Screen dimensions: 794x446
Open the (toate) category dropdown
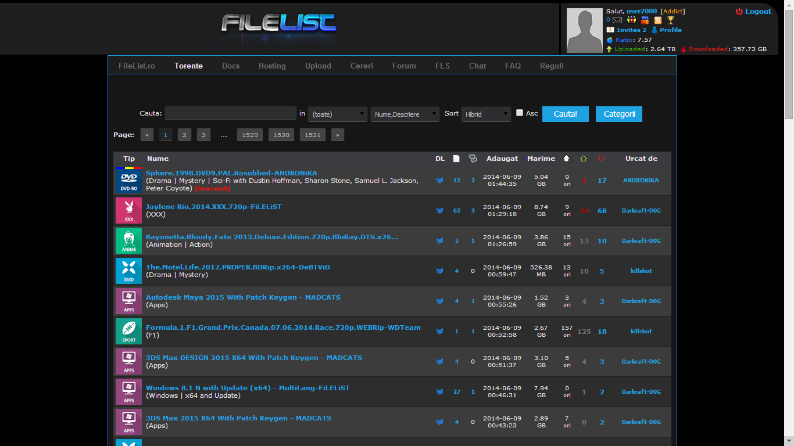coord(337,114)
